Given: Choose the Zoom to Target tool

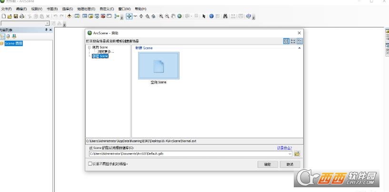Looking at the screenshot, I should 148,16.
